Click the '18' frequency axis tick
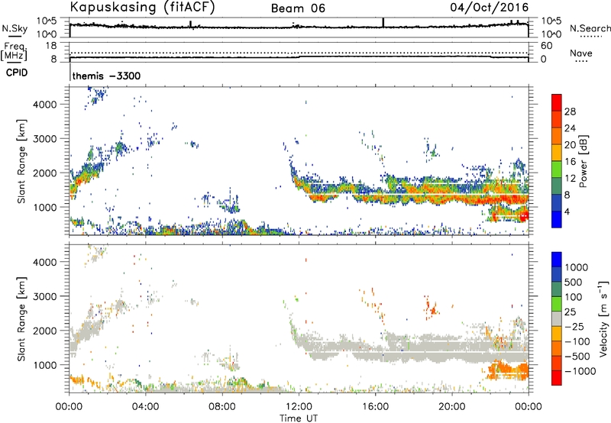The width and height of the screenshot is (611, 423). (51, 46)
